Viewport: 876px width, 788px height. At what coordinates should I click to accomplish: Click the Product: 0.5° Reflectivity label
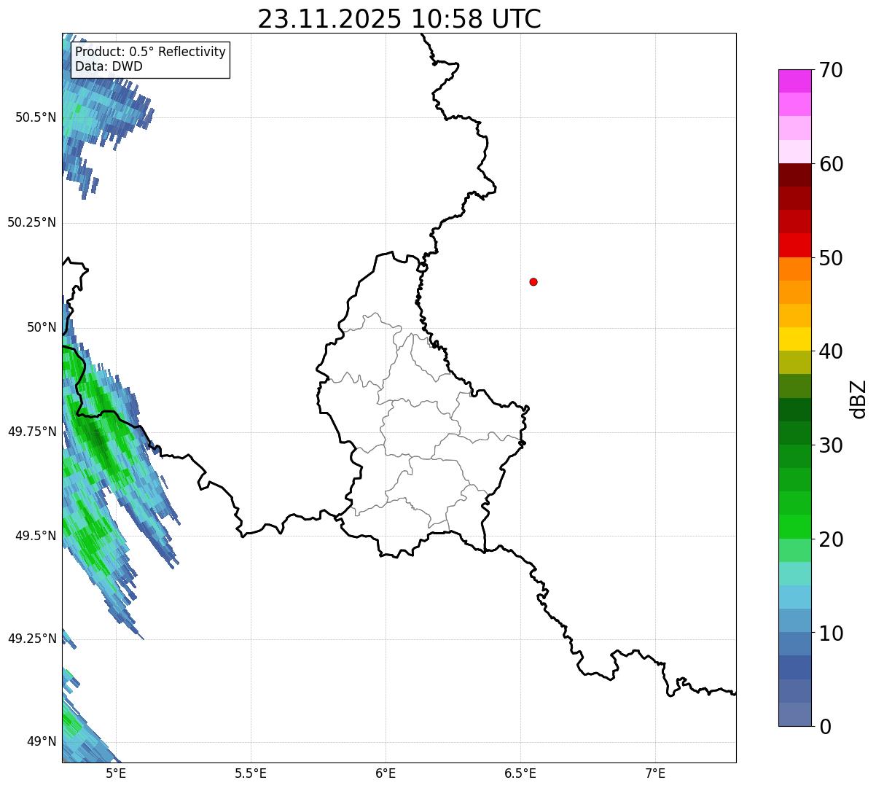pyautogui.click(x=151, y=52)
